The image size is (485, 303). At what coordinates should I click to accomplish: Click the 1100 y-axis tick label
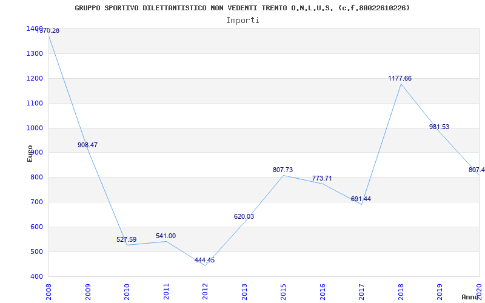pyautogui.click(x=35, y=103)
